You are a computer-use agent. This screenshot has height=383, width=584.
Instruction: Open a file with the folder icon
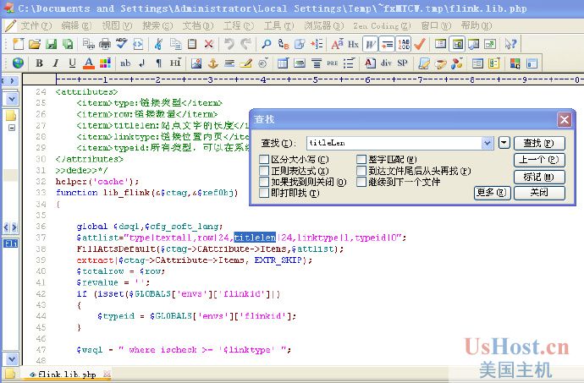35,44
